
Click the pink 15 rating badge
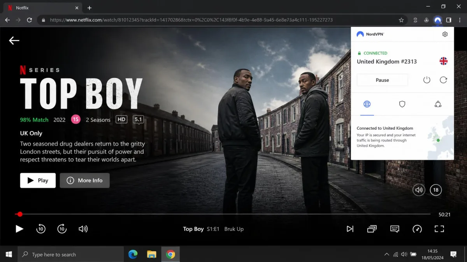point(75,120)
